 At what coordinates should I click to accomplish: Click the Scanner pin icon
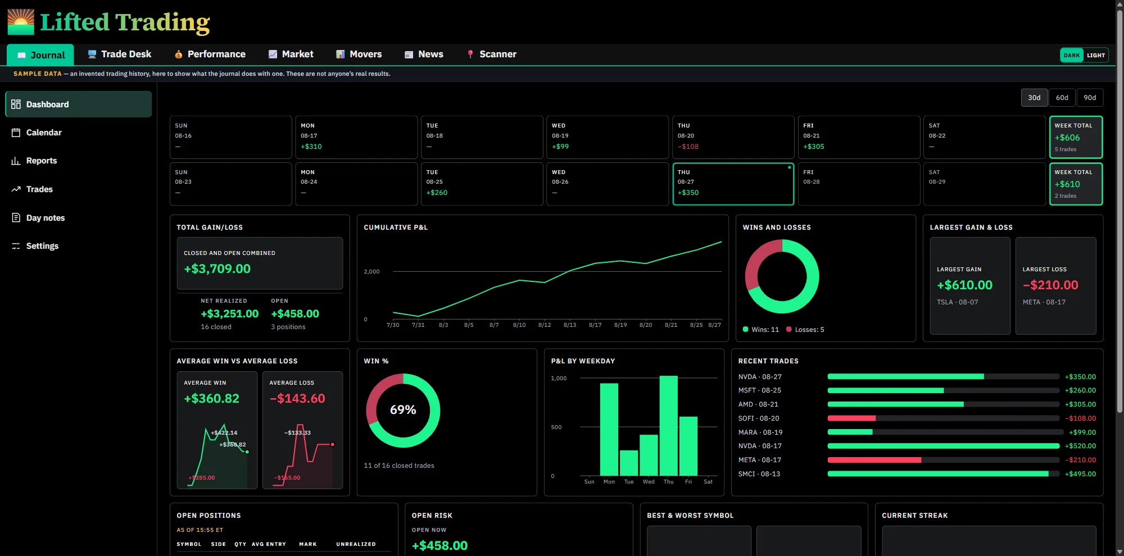pos(470,54)
